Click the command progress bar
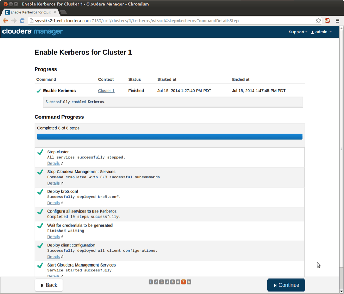Image resolution: width=344 pixels, height=294 pixels. [x=170, y=137]
